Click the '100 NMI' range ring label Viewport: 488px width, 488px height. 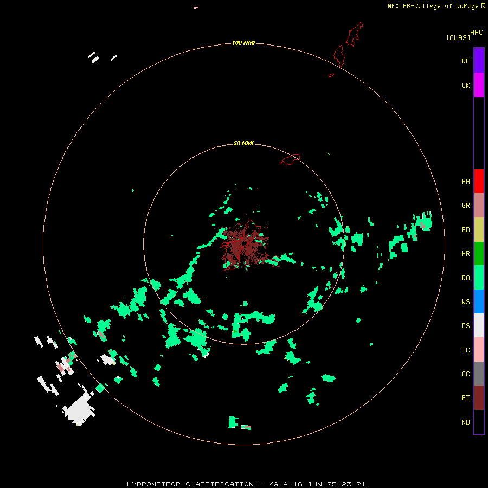[x=243, y=43]
